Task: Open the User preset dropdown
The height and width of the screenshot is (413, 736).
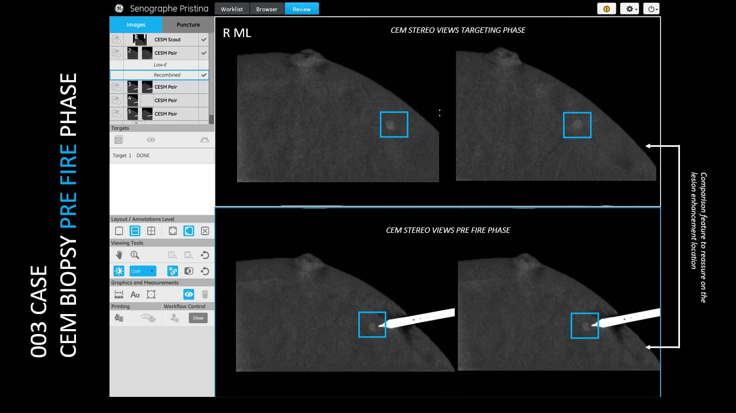Action: tap(143, 271)
